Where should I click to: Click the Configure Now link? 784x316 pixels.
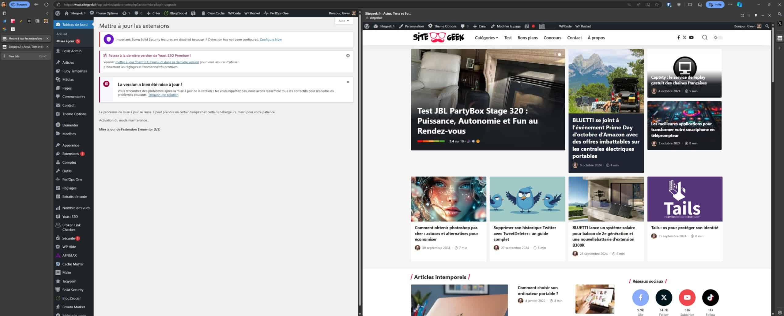click(x=271, y=39)
